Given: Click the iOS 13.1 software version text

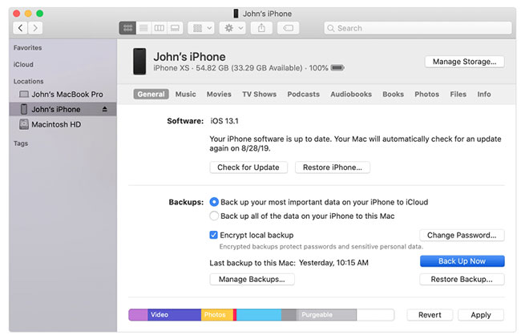Looking at the screenshot, I should tap(224, 121).
